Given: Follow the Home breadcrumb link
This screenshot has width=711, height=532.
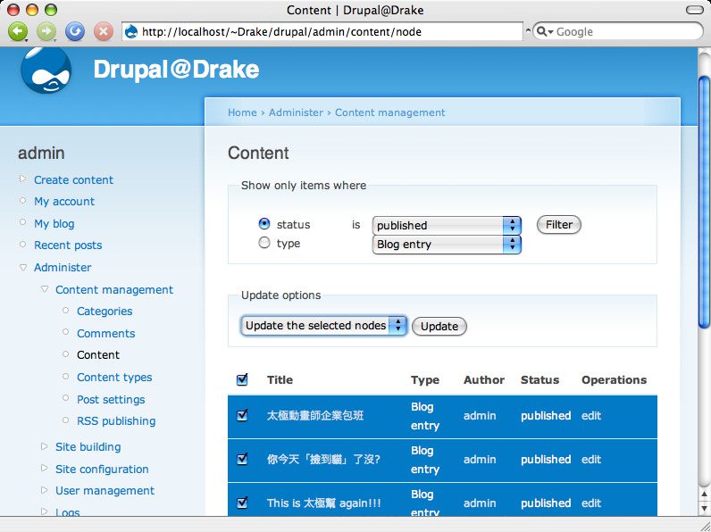Looking at the screenshot, I should click(x=242, y=112).
